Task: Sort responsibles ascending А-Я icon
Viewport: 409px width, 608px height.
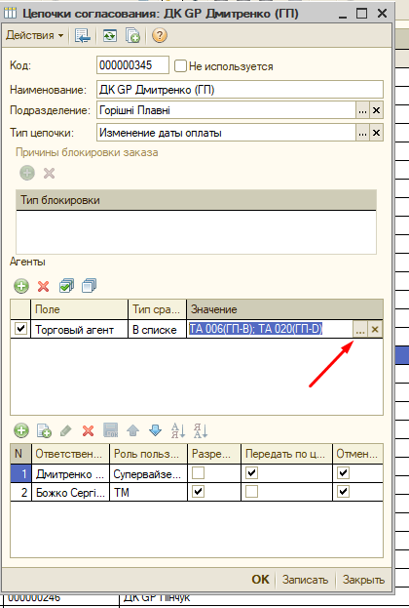Action: pyautogui.click(x=178, y=430)
